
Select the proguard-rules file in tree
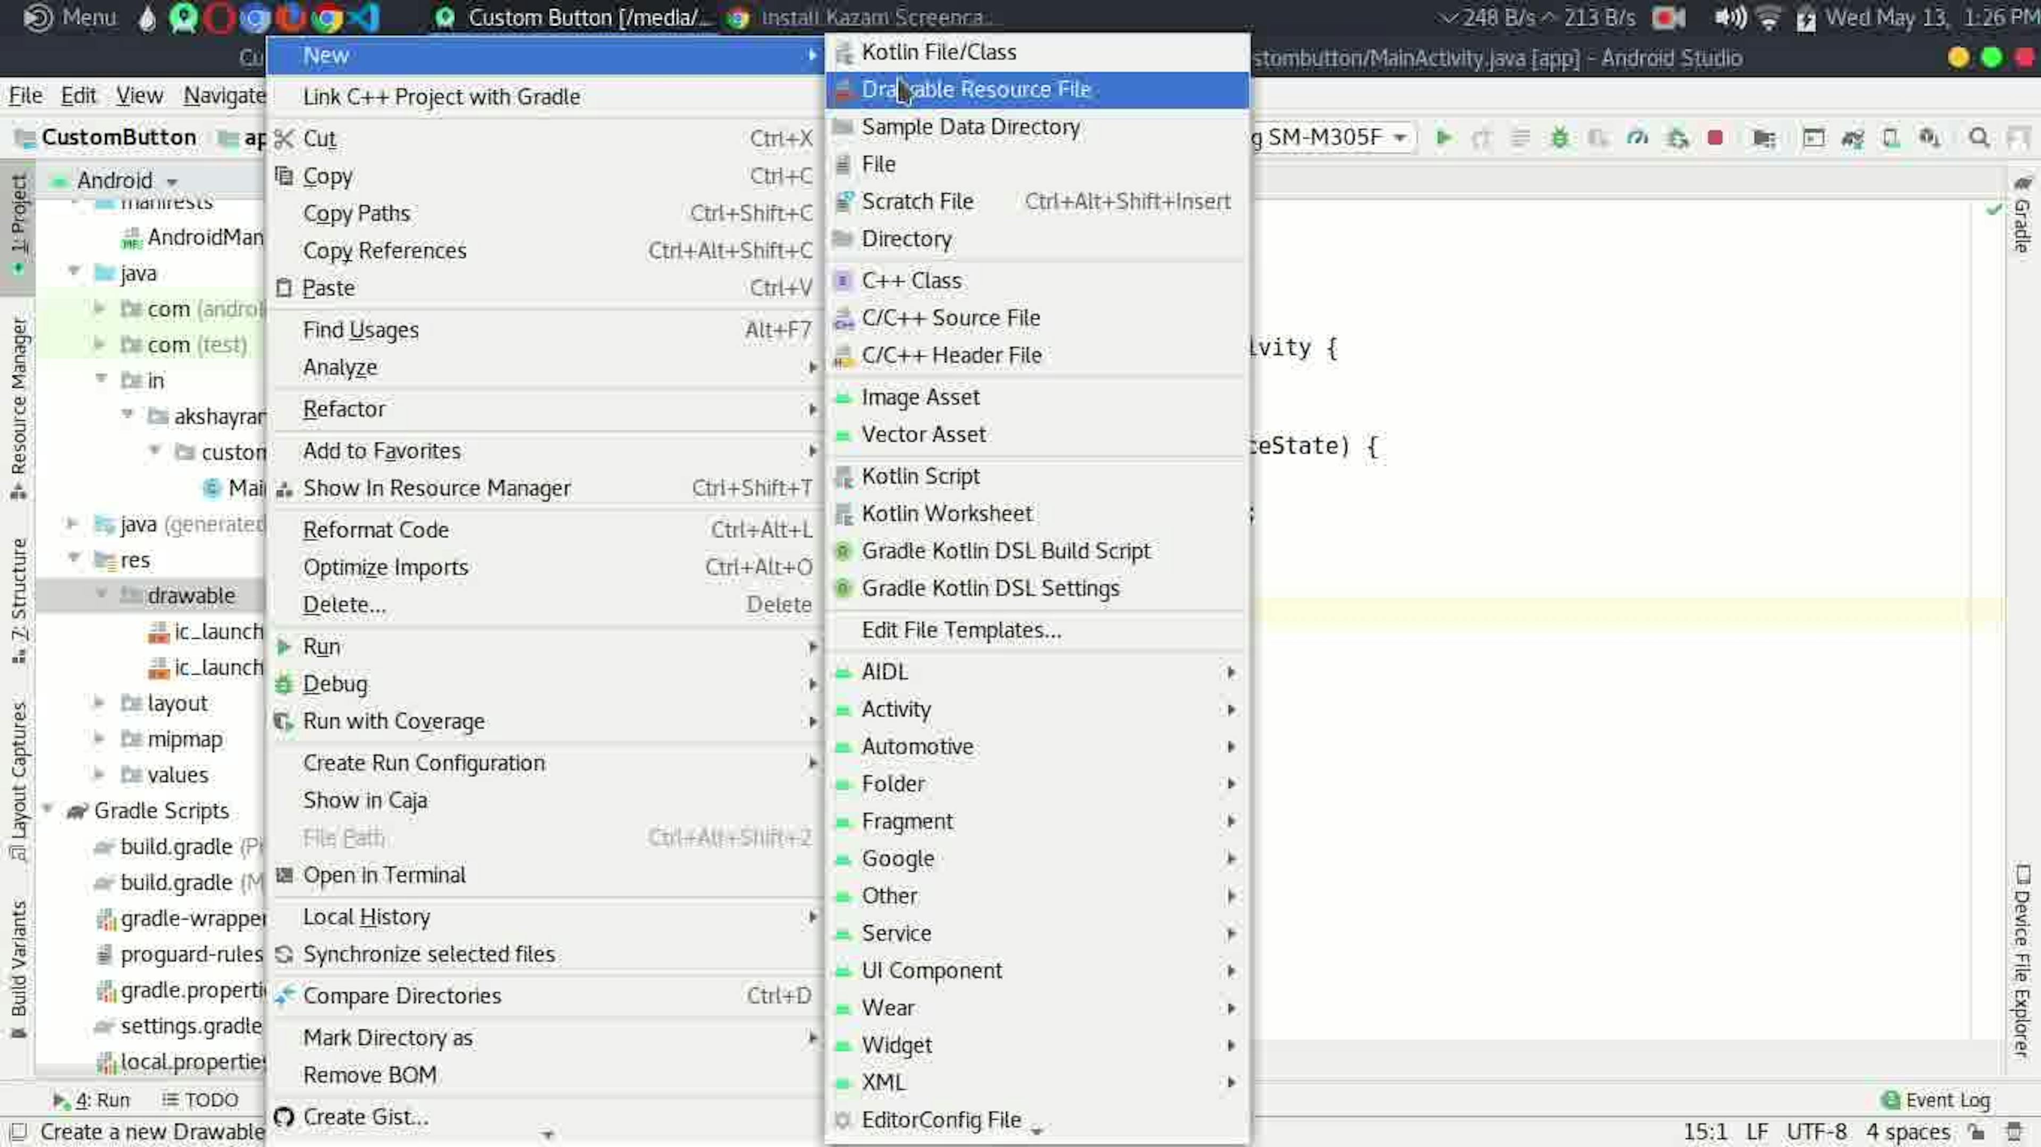coord(179,955)
